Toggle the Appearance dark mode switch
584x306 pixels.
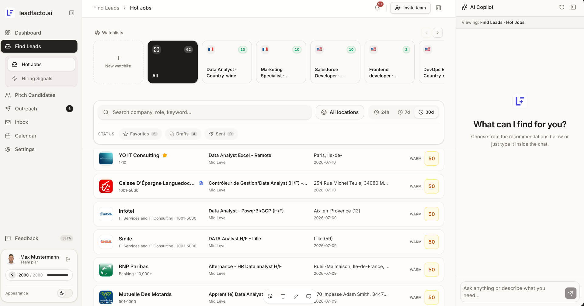pos(65,293)
